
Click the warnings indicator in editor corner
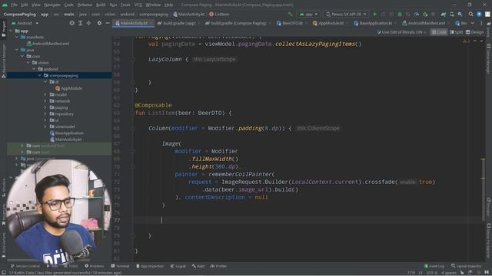point(466,41)
